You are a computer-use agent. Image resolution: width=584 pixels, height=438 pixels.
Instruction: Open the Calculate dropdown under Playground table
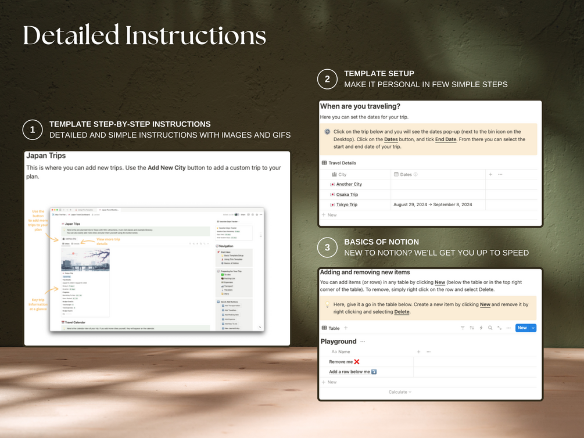point(400,392)
